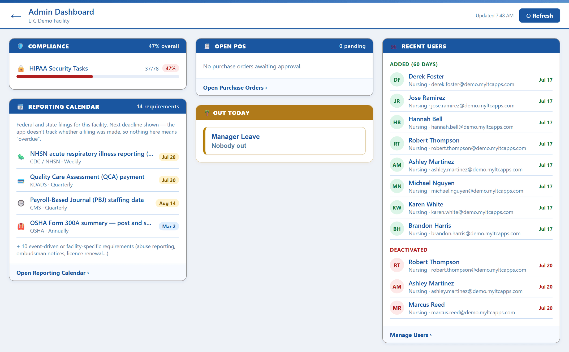569x352 pixels.
Task: Click the Recent Users header icon
Action: [x=394, y=46]
